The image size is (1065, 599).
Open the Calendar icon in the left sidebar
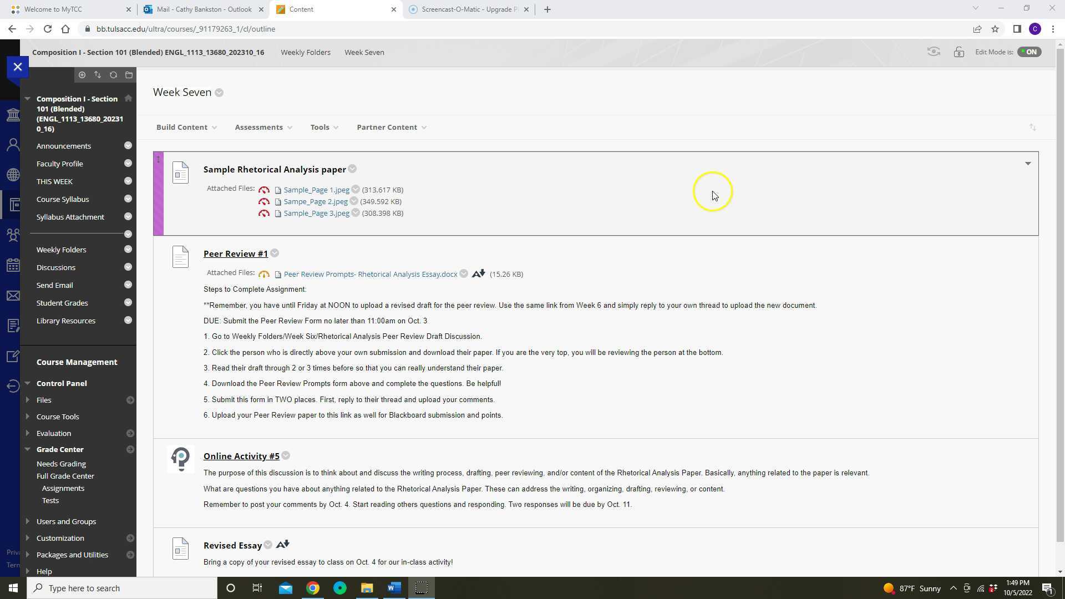tap(13, 266)
